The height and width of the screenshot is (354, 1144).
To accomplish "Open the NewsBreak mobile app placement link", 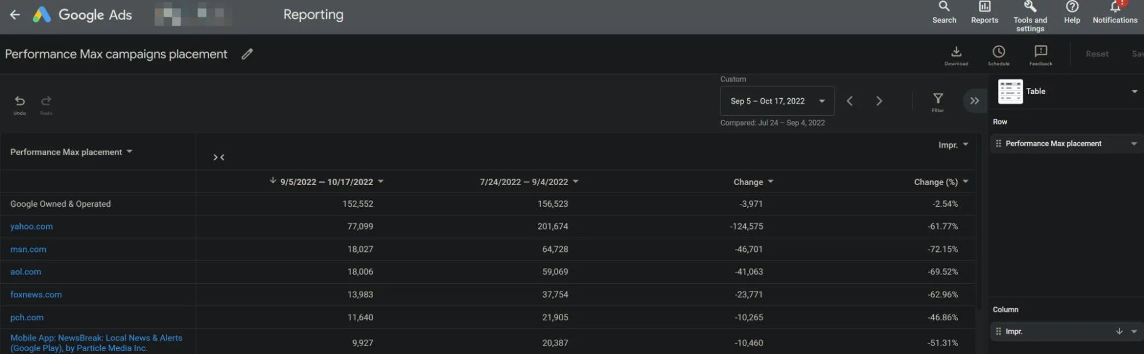I will (96, 343).
